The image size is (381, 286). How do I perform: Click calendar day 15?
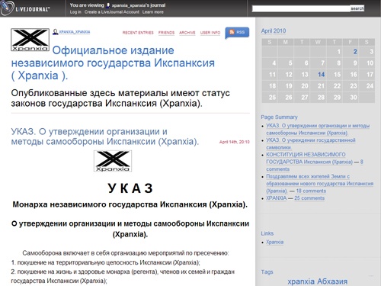[337, 75]
